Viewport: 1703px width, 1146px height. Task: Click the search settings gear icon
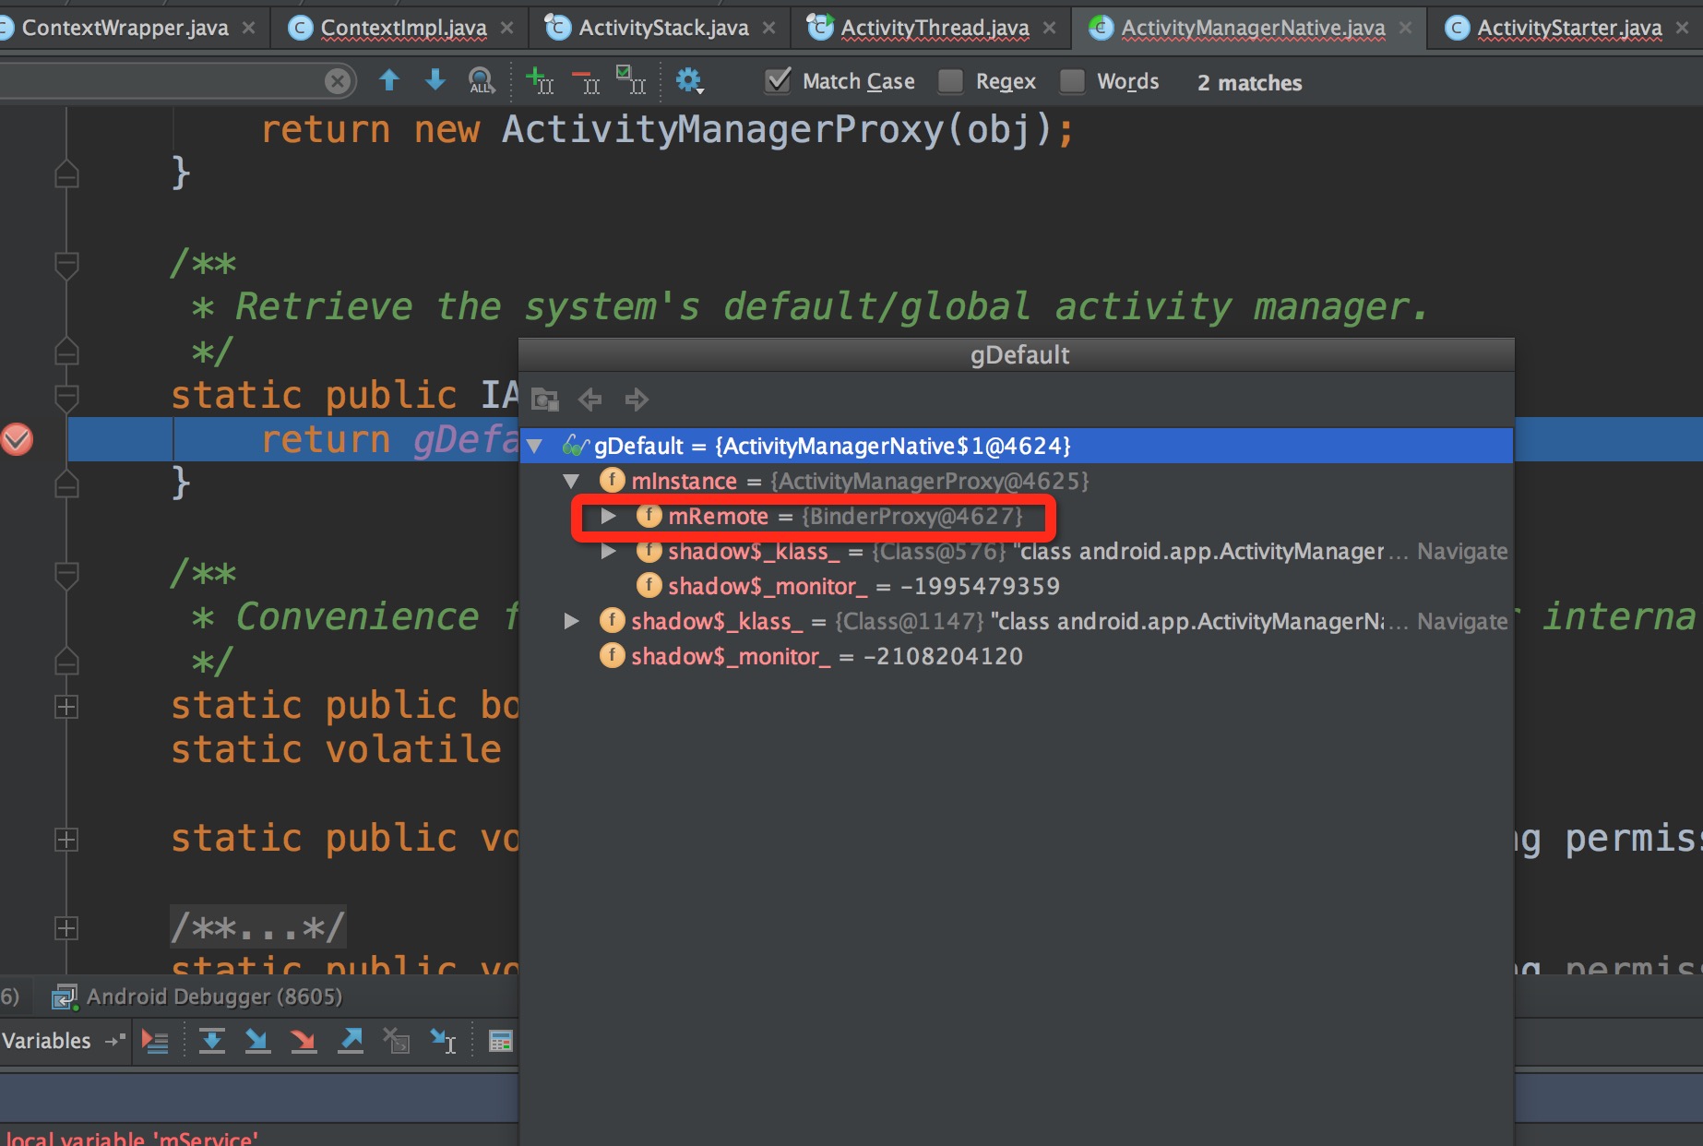689,81
